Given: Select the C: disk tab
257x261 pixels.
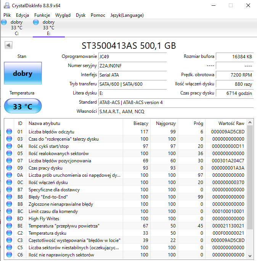Looking at the screenshot, I should pos(16,28).
